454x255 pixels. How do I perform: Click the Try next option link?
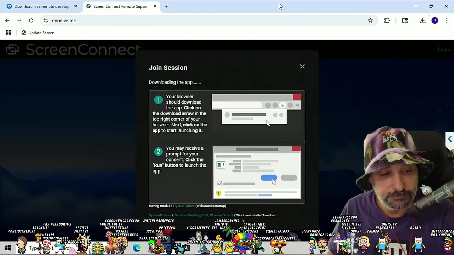183,206
